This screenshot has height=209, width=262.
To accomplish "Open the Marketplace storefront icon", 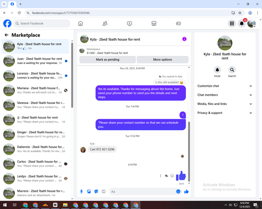I will coord(154,24).
